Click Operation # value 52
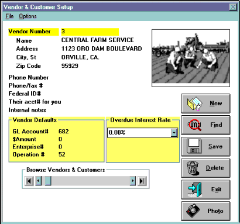 62,154
